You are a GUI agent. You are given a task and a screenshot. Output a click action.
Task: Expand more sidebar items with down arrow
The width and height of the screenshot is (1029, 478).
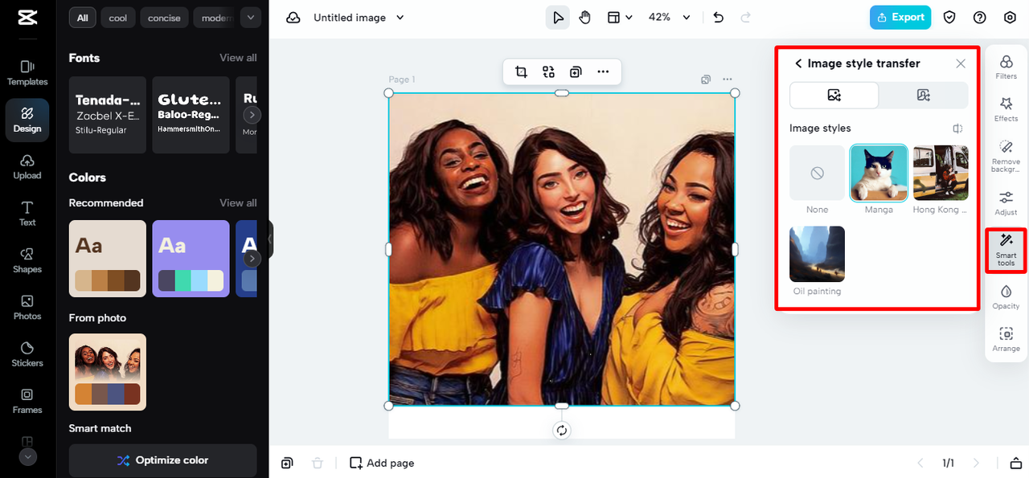(x=27, y=456)
